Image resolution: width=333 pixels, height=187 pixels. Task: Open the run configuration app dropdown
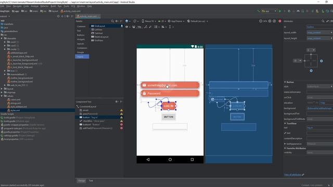[x=269, y=11]
